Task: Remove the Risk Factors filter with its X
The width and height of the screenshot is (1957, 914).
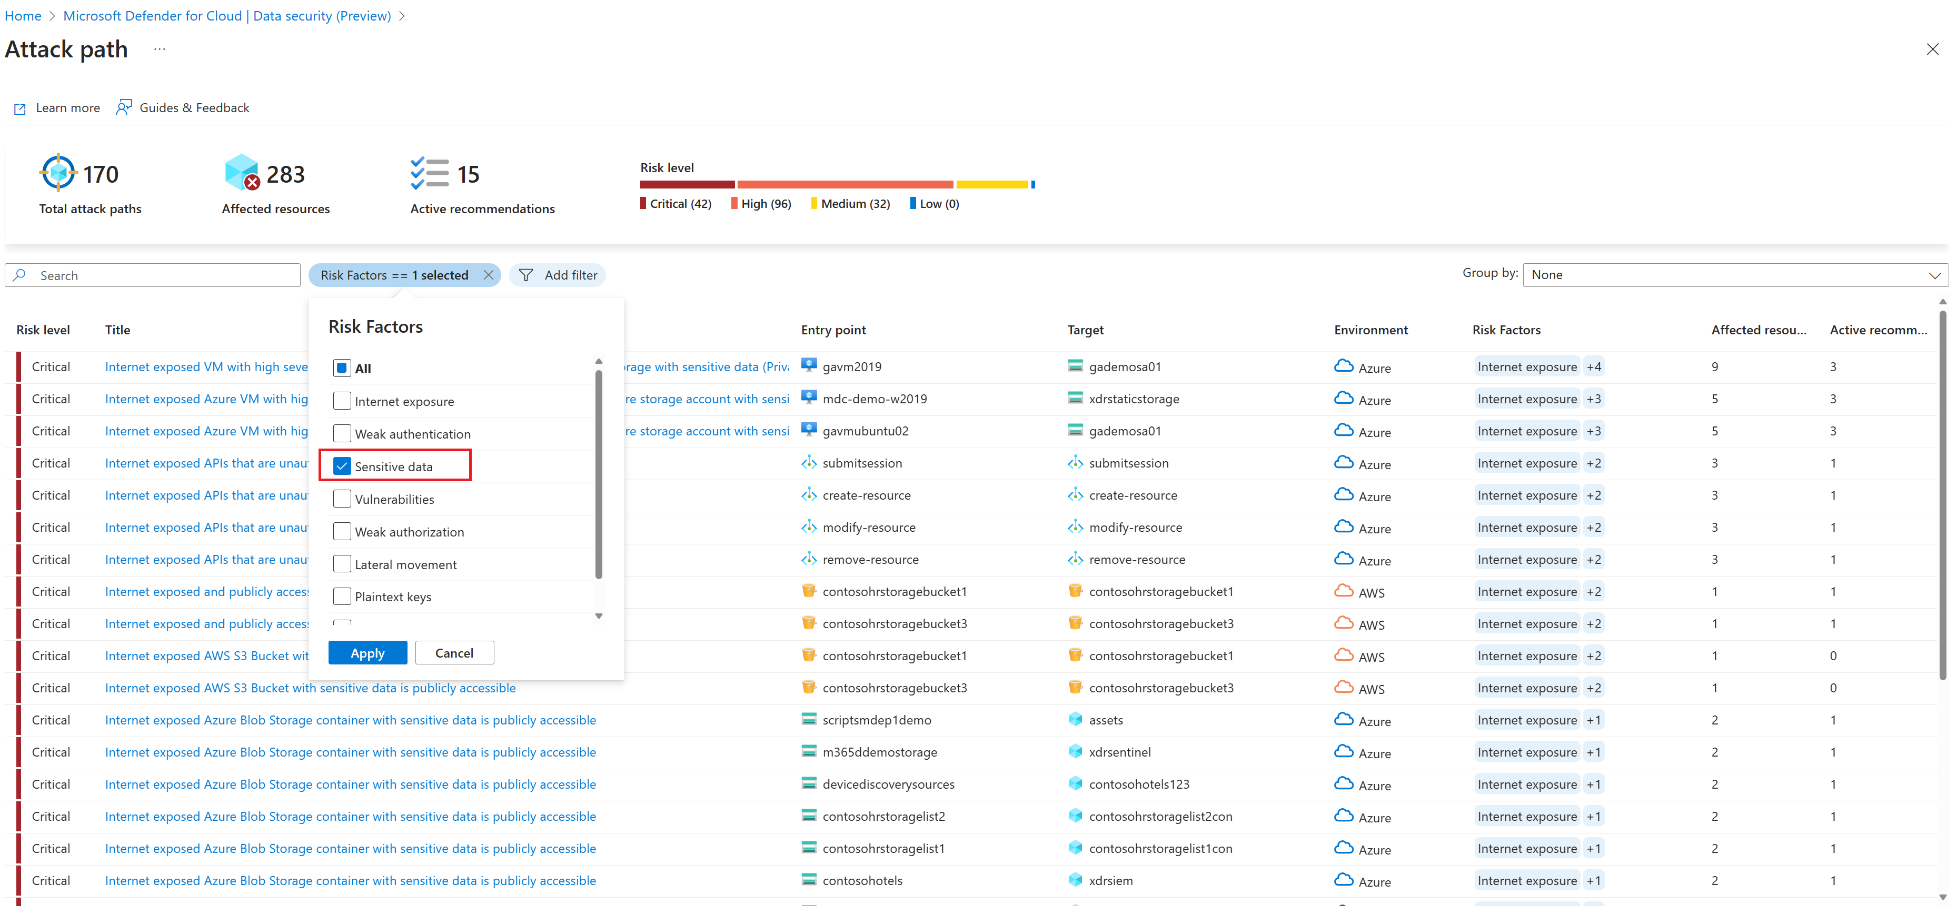Action: coord(489,275)
